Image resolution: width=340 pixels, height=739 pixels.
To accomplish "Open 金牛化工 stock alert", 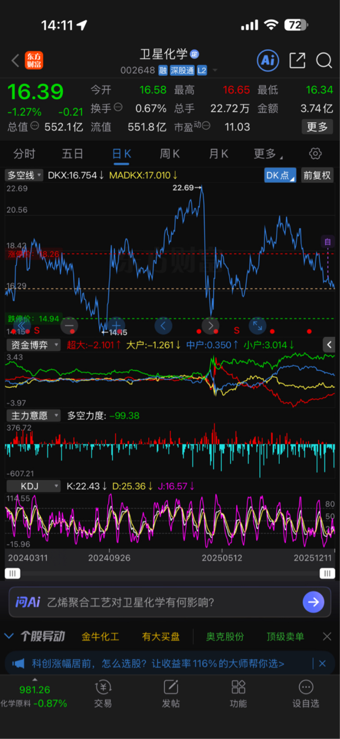I will pos(100,636).
